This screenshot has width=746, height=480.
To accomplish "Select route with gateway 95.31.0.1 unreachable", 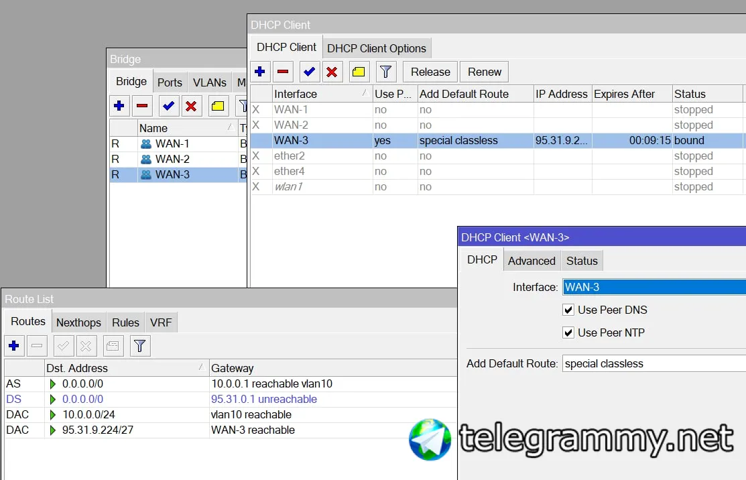I will click(231, 399).
